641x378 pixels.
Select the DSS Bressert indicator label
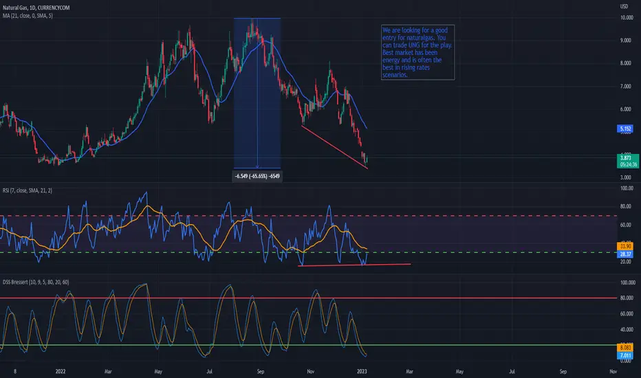(36, 282)
